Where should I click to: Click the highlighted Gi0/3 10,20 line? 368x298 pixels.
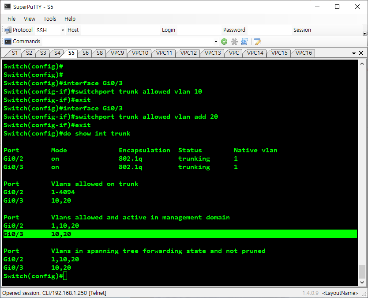(x=180, y=234)
